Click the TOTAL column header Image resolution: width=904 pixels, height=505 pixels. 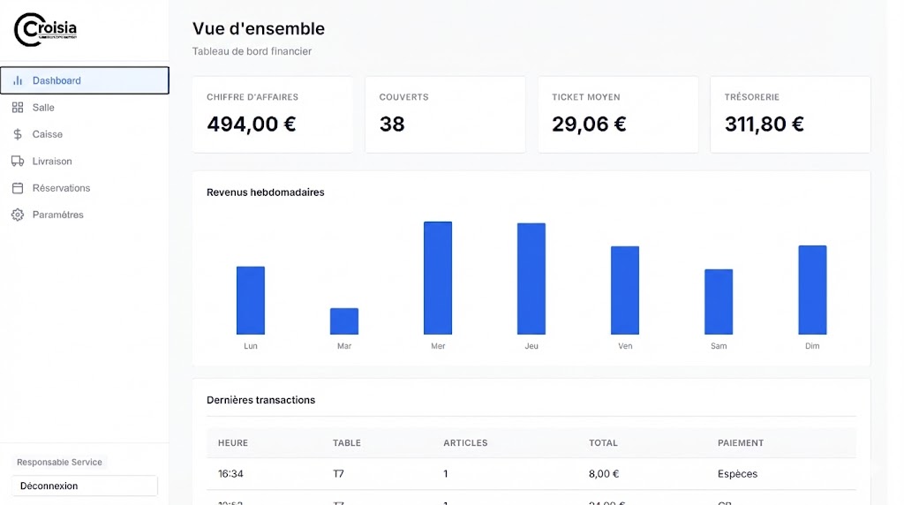603,442
